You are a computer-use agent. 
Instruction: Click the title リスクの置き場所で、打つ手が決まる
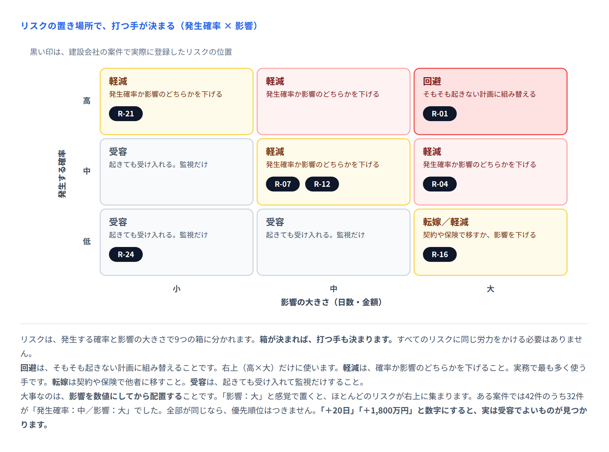pyautogui.click(x=140, y=26)
